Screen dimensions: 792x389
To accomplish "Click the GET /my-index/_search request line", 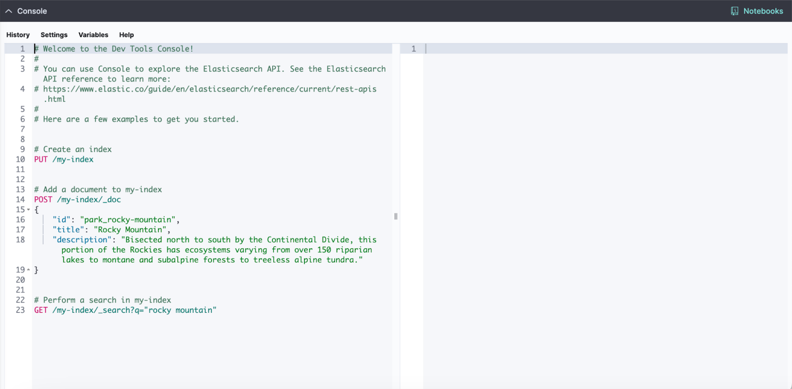I will (x=125, y=310).
